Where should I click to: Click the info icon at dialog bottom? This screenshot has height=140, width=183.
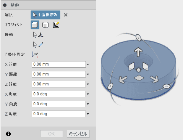pyautogui.click(x=8, y=134)
